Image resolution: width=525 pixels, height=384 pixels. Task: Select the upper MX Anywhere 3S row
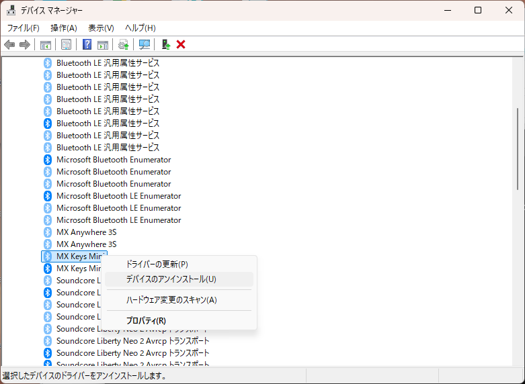tap(80, 232)
